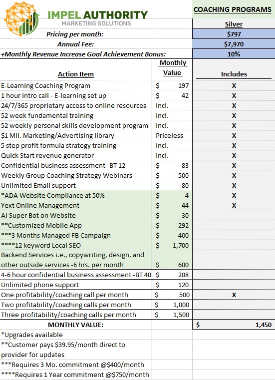275x380 pixels.
Task: Click the 208 value for BT 40 assessment
Action: click(183, 275)
